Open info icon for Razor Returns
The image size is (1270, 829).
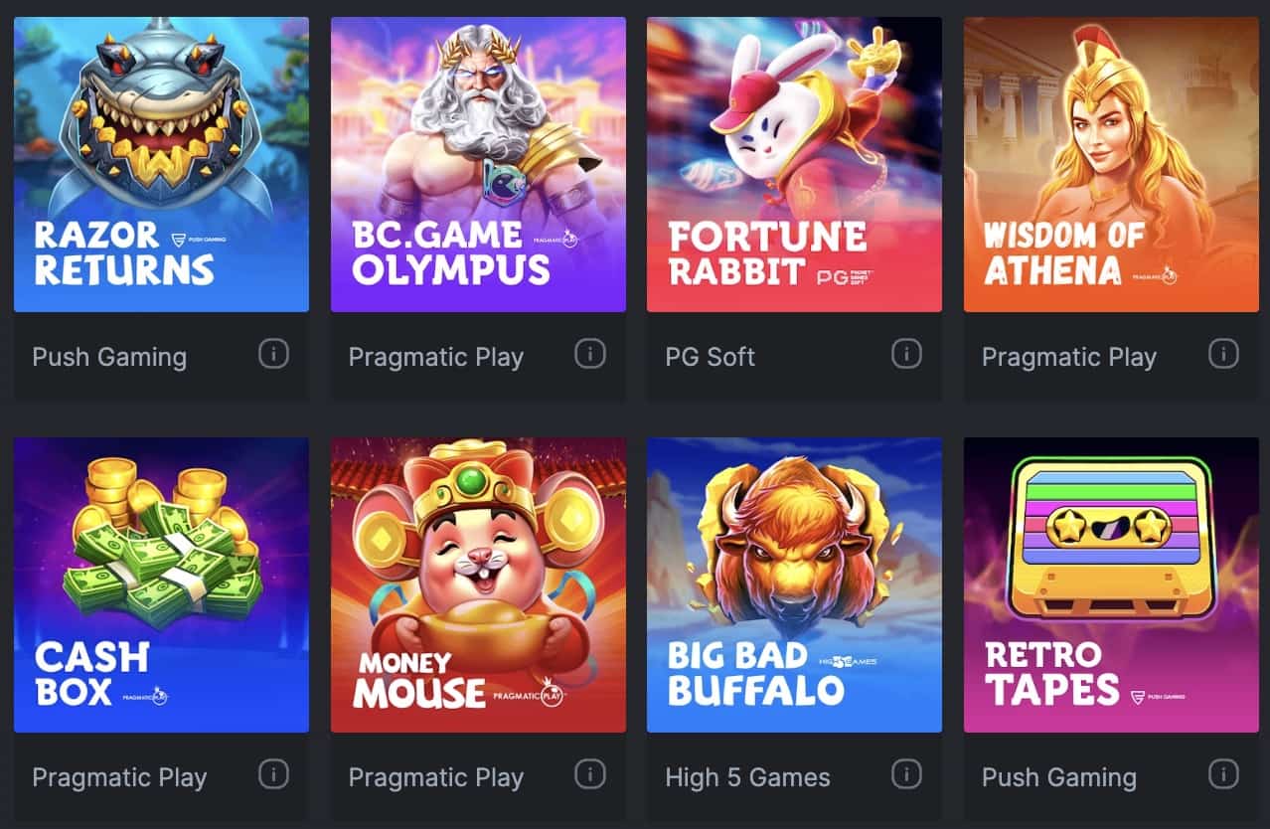[x=273, y=353]
